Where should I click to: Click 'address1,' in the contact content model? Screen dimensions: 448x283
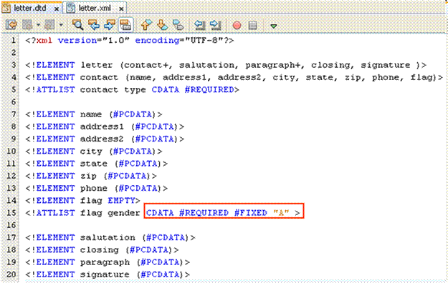(x=187, y=77)
